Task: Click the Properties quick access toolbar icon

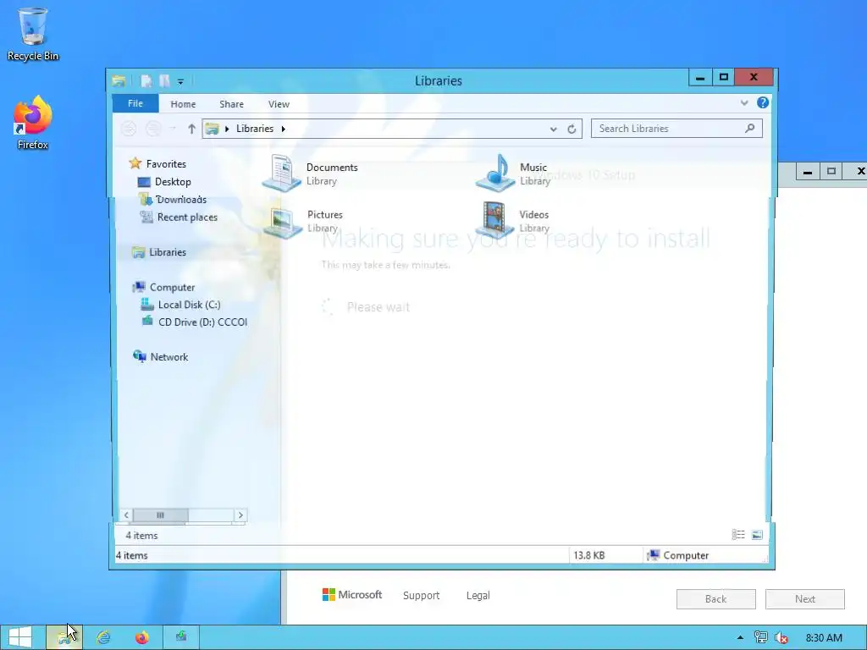Action: [146, 81]
